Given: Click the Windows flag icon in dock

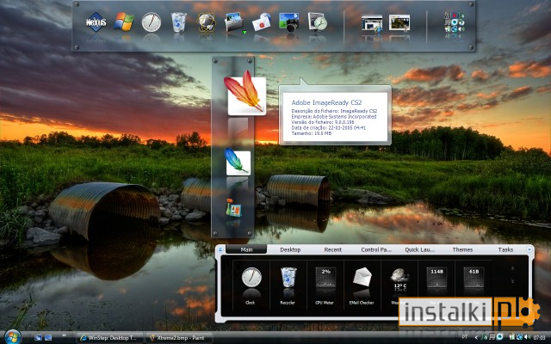Looking at the screenshot, I should (124, 21).
